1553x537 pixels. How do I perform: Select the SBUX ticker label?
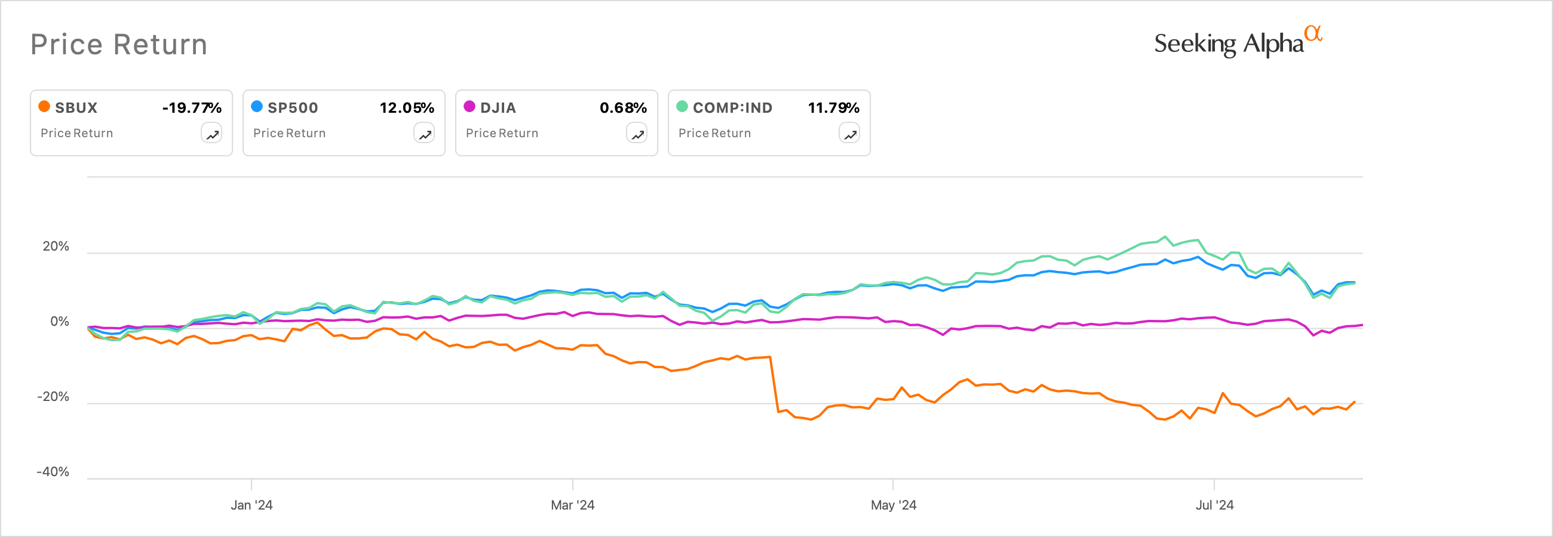click(x=76, y=108)
